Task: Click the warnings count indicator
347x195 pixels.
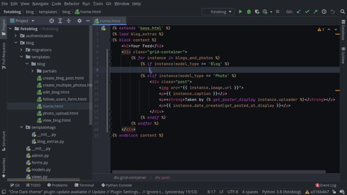Action: pyautogui.click(x=320, y=29)
